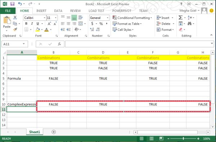Center text horizontally
The height and width of the screenshot is (142, 216).
pyautogui.click(x=68, y=24)
